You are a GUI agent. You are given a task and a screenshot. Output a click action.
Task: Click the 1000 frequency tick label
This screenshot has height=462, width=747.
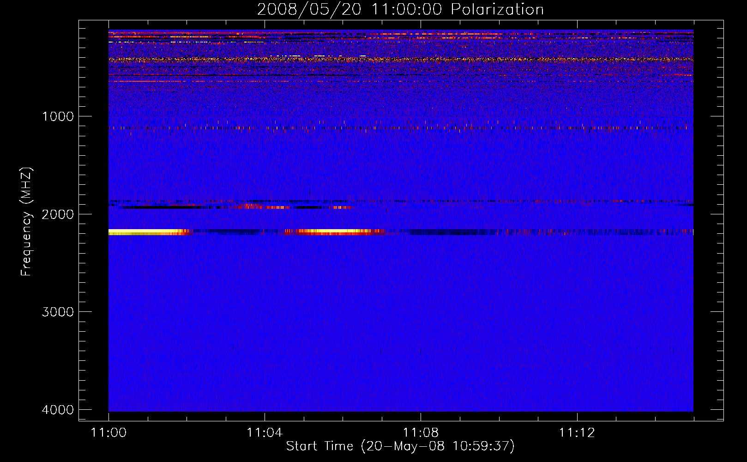click(x=58, y=116)
